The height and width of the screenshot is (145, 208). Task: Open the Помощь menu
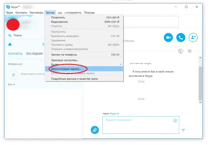click(x=89, y=12)
